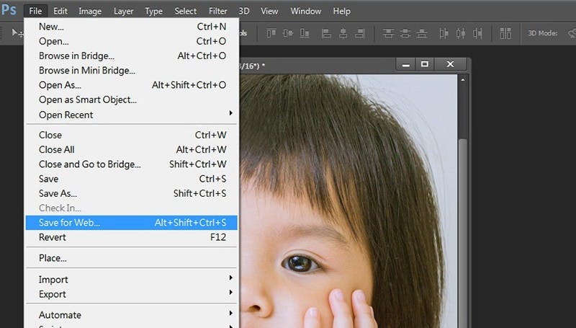
Task: Click the Auto-Align Layers icon
Action: pyautogui.click(x=506, y=33)
